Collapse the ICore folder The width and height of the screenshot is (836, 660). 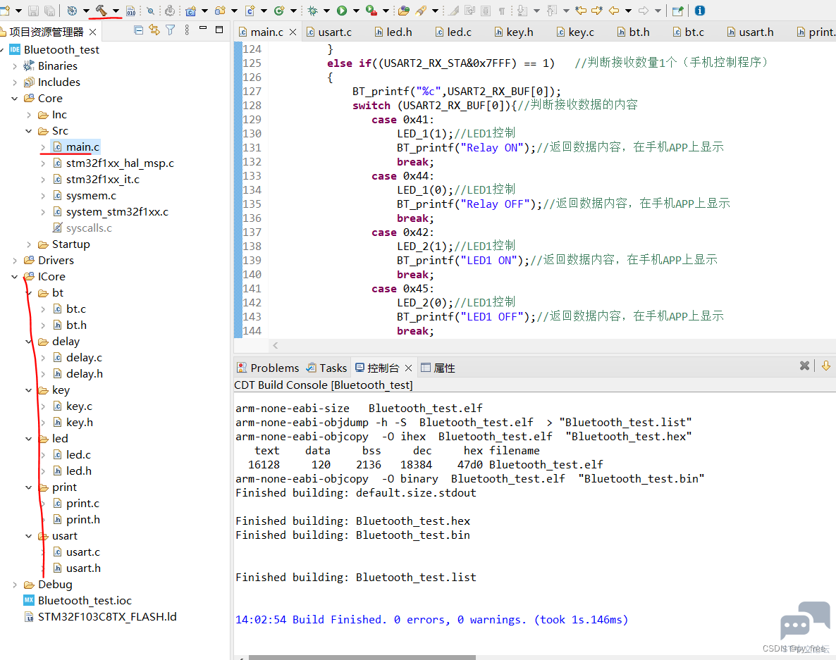[15, 277]
